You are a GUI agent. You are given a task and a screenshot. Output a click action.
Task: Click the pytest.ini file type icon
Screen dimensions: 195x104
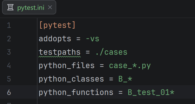10,7
